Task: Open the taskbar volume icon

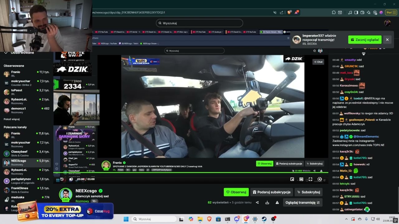Action: pos(378,219)
